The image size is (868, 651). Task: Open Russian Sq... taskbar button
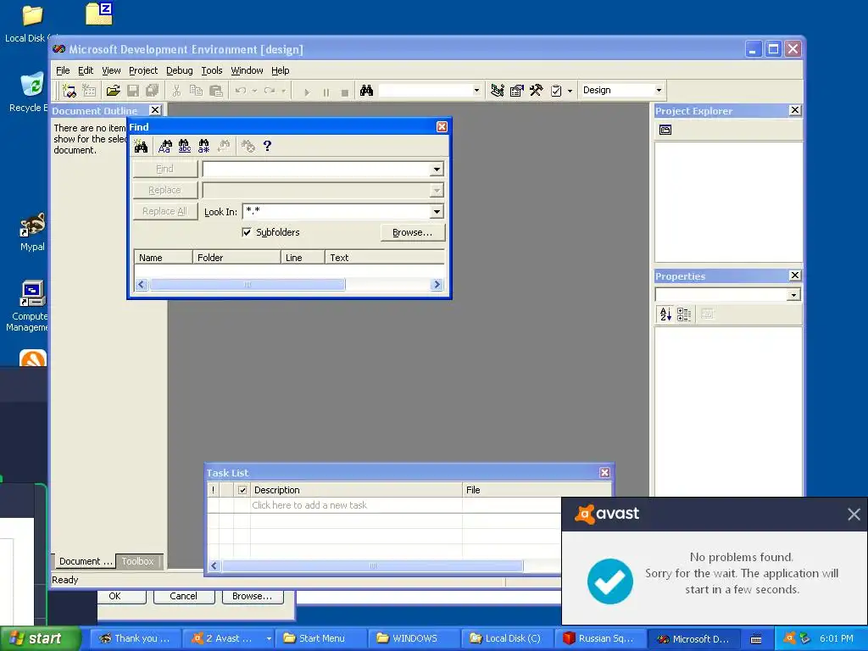599,638
